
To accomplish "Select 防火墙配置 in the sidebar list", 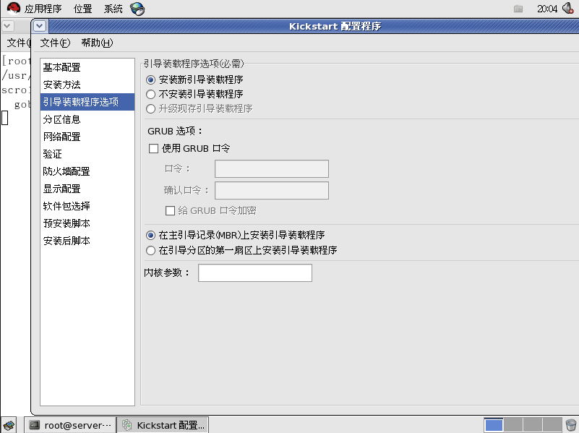I will point(87,171).
